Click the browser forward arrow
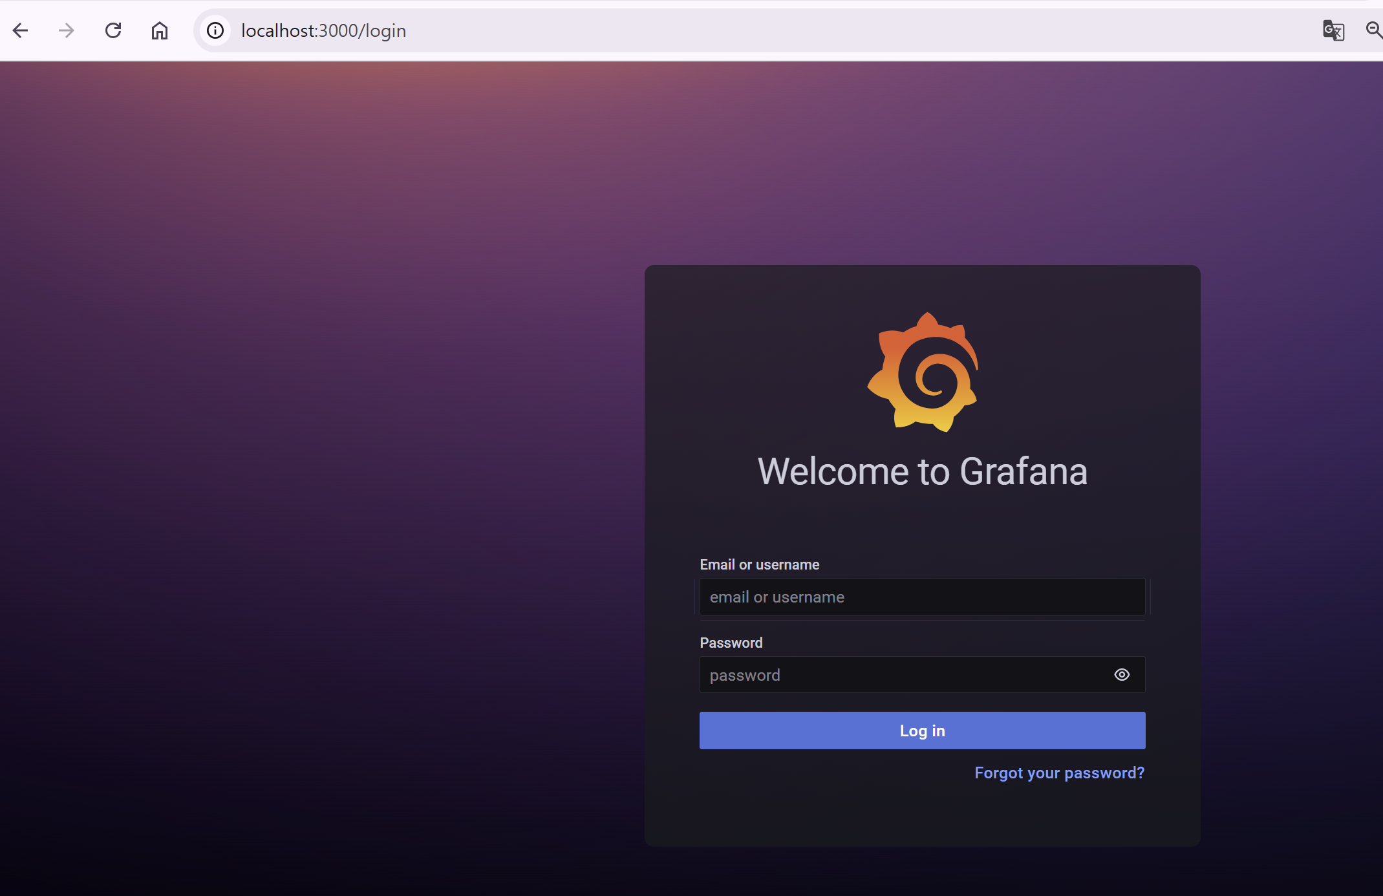The image size is (1383, 896). tap(67, 30)
